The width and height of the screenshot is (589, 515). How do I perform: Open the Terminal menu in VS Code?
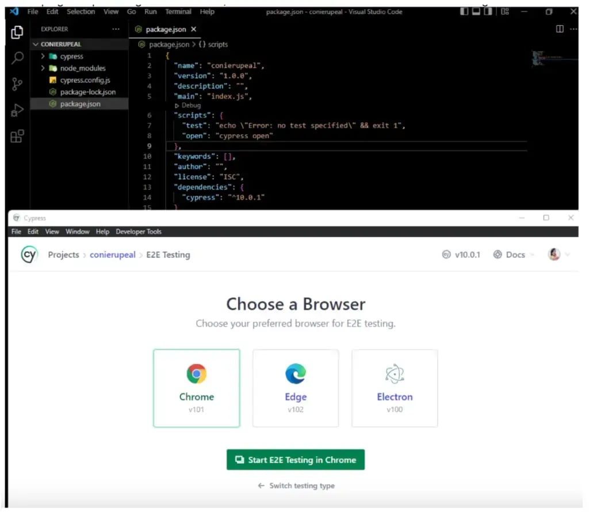[178, 12]
